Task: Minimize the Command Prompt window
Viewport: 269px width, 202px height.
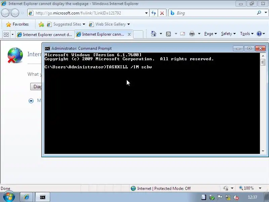Action: pyautogui.click(x=238, y=48)
